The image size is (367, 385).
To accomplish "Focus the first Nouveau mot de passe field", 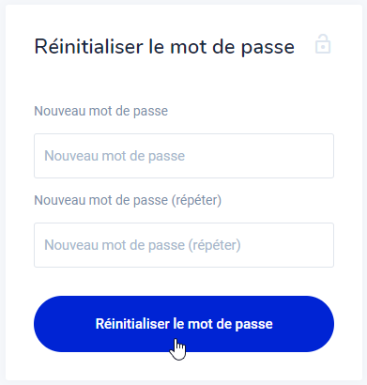I will click(184, 156).
